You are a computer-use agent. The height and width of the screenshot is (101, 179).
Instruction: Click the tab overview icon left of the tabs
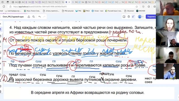[8, 2]
